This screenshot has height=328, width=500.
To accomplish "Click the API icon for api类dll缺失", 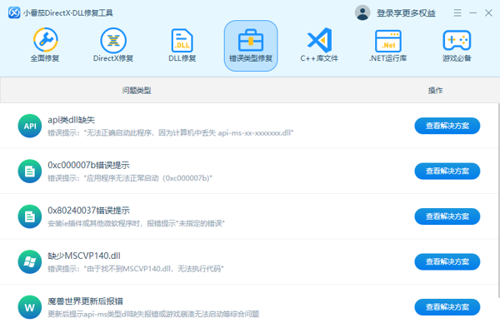I will pyautogui.click(x=30, y=126).
